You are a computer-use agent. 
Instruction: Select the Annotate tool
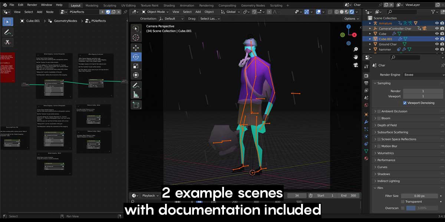[x=136, y=85]
